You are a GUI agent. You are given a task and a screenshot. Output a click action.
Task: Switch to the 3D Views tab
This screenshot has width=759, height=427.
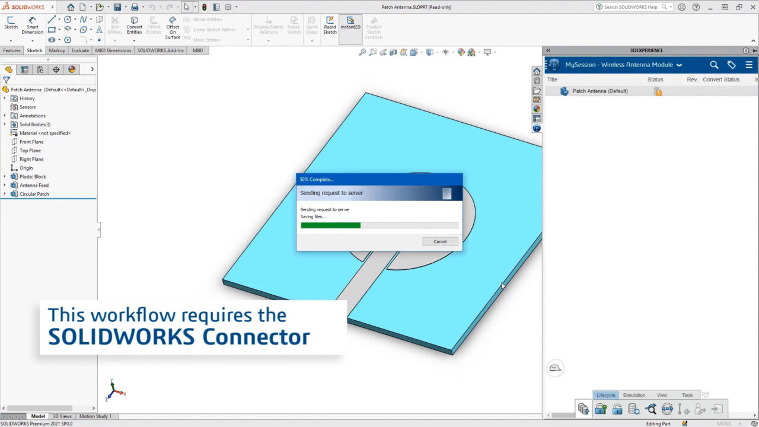point(62,416)
